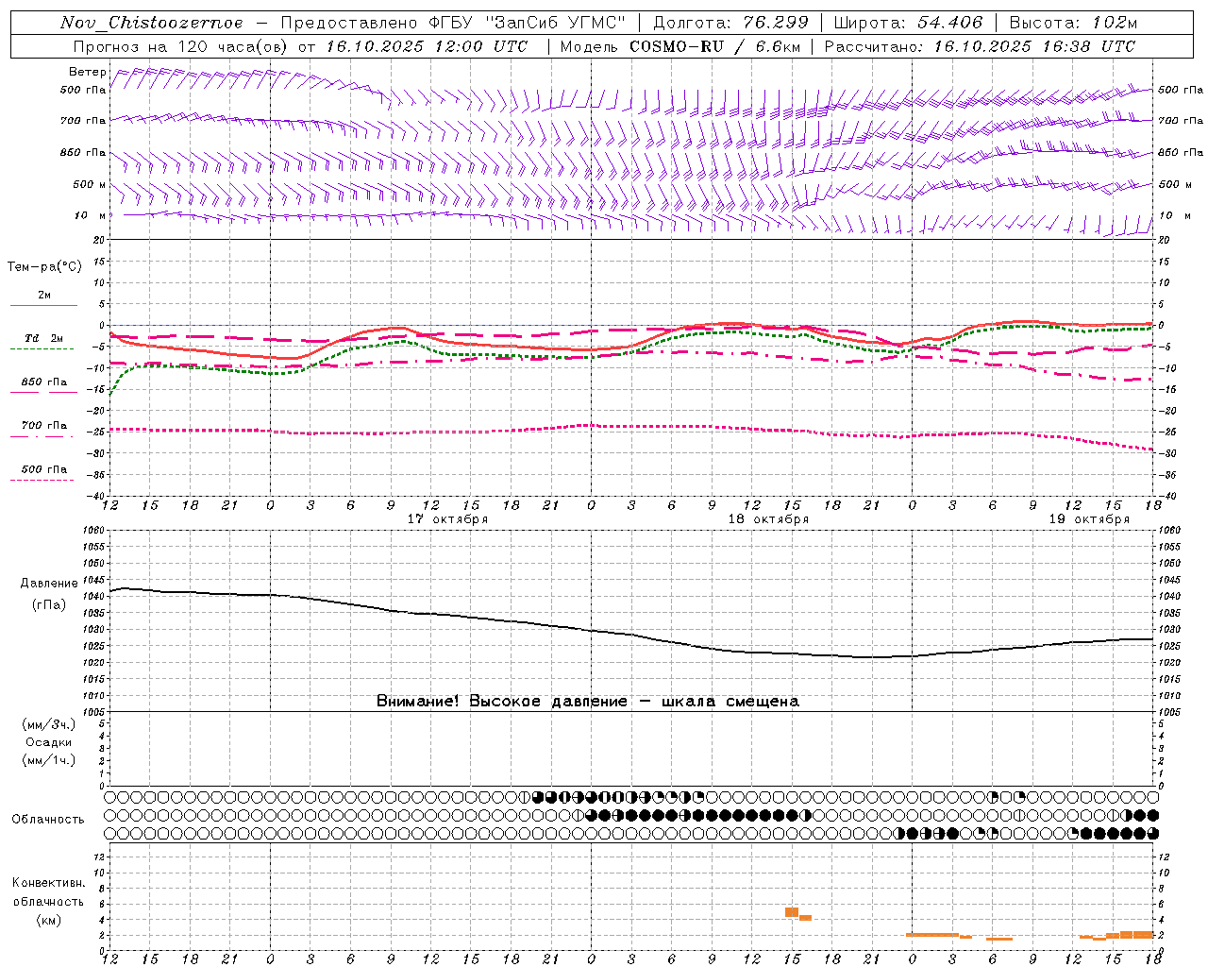Screen dimensions: 1208x967
Task: Click the dash-dot 700 гПа legend line sample
Action: (x=42, y=436)
